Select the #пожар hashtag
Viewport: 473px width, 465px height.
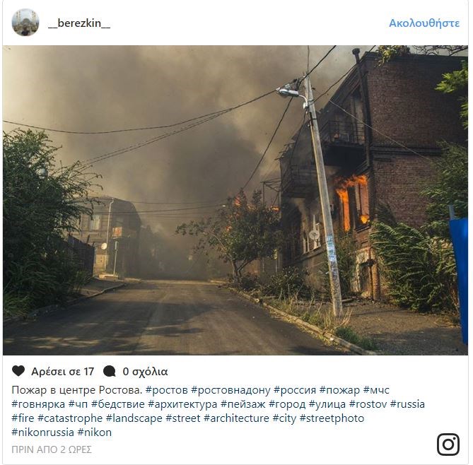[x=339, y=390]
